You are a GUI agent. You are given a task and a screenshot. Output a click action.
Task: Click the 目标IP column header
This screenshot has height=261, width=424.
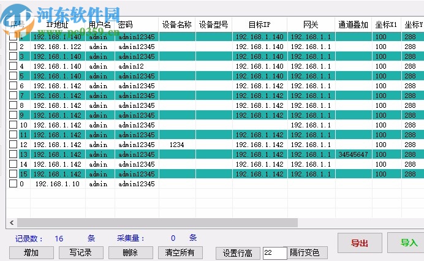click(260, 25)
